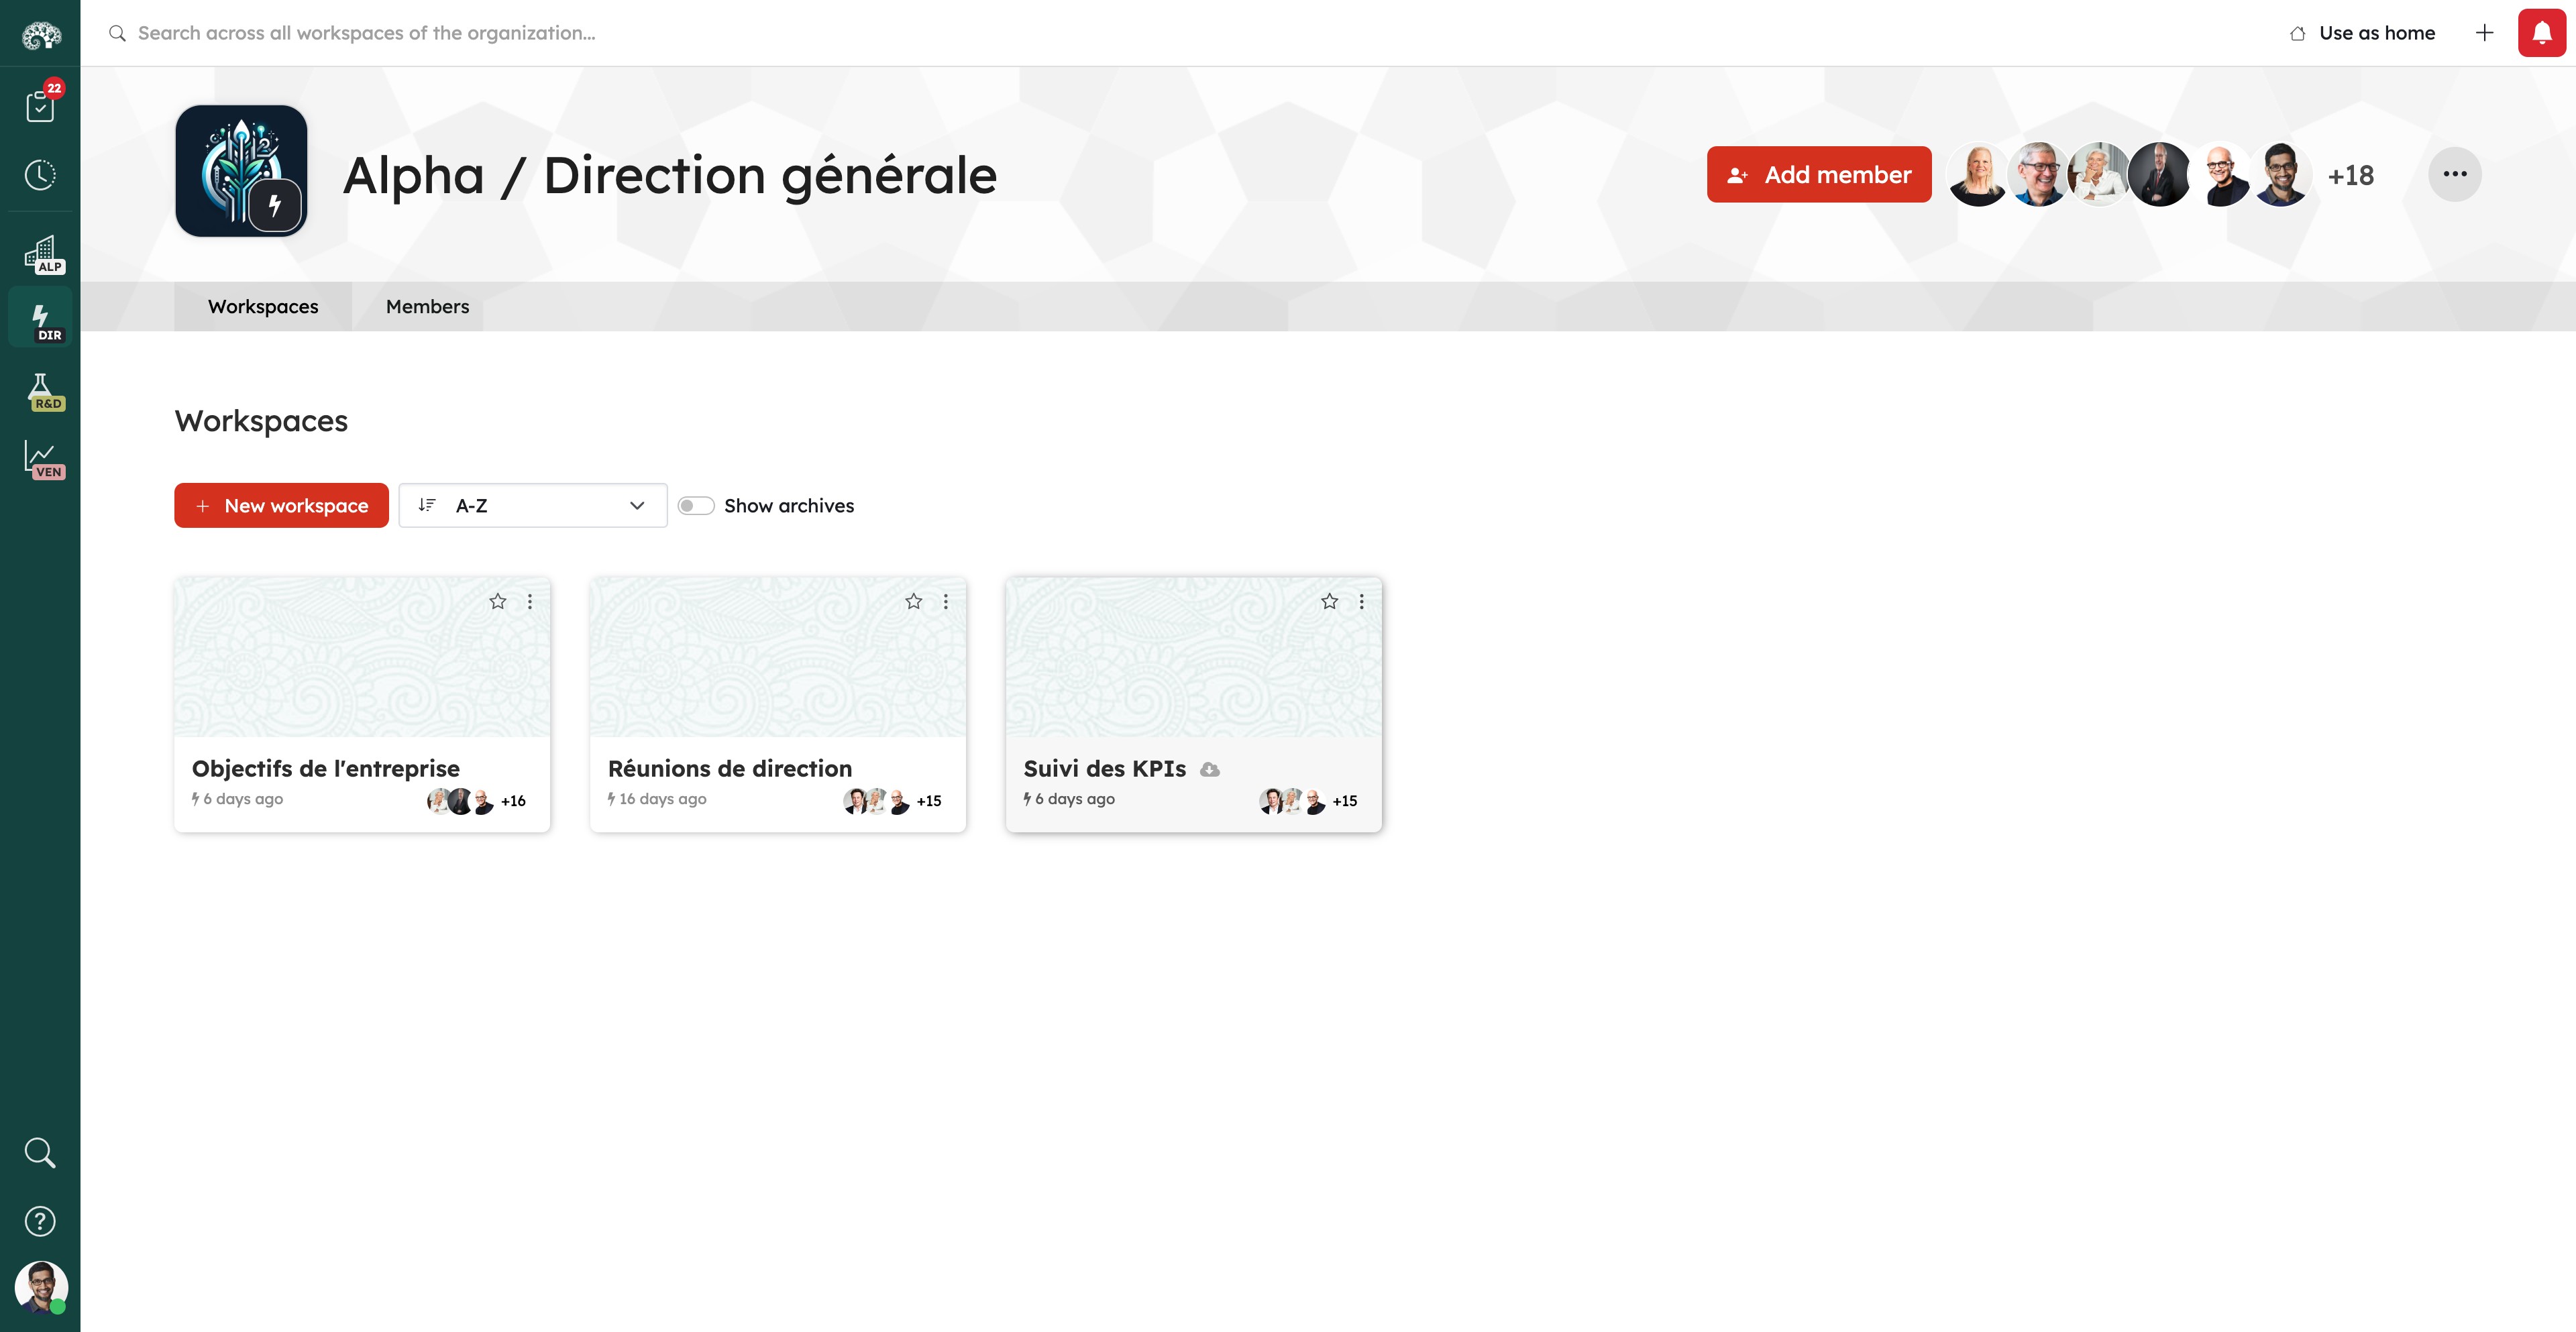Open the ALP organization in sidebar
The image size is (2576, 1332).
coord(42,254)
